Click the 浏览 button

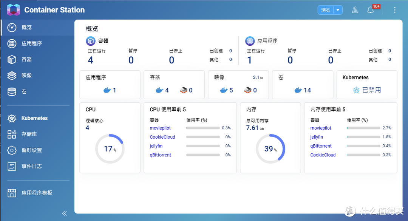pyautogui.click(x=325, y=10)
